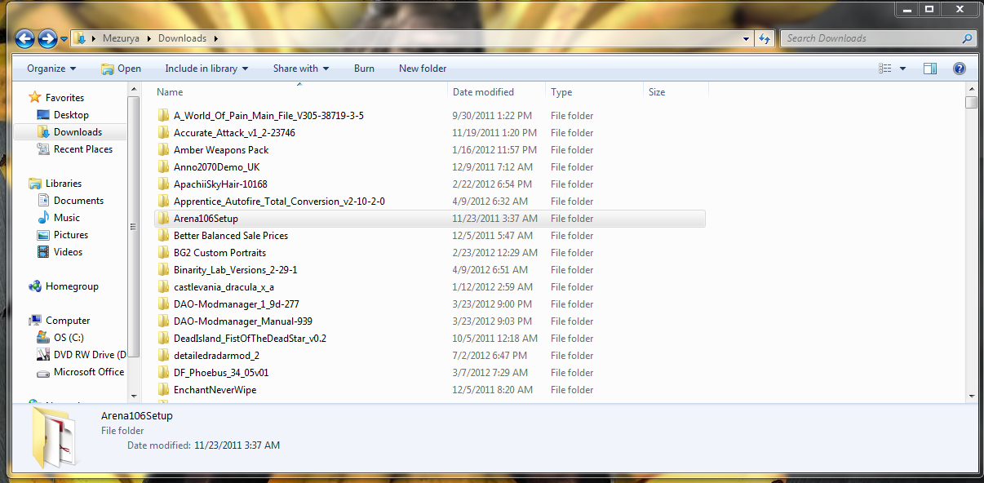This screenshot has height=483, width=984.
Task: Click the Back navigation arrow
Action: [24, 38]
